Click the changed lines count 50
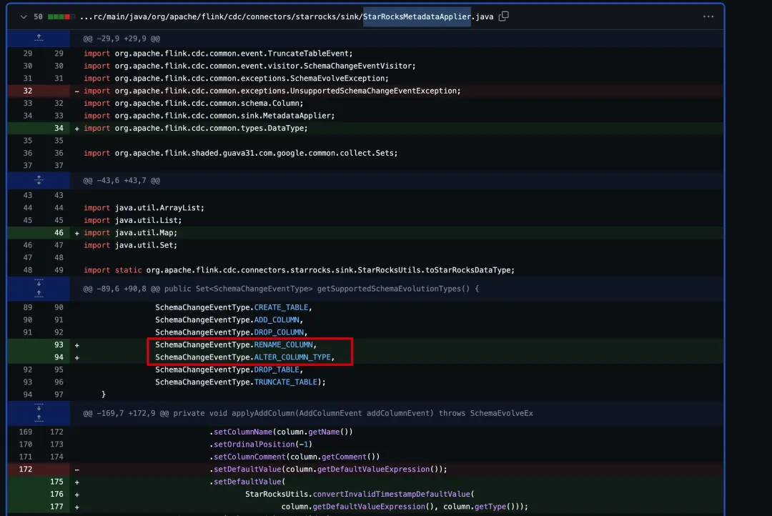This screenshot has height=516, width=772. pos(38,16)
